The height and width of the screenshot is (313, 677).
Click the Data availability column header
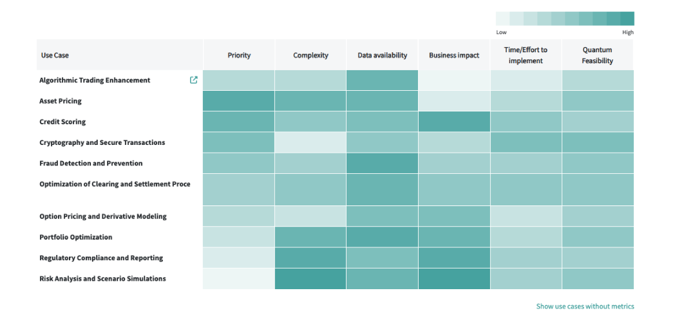point(383,55)
